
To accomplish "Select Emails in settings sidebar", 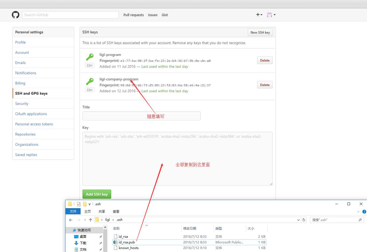I will click(43, 63).
